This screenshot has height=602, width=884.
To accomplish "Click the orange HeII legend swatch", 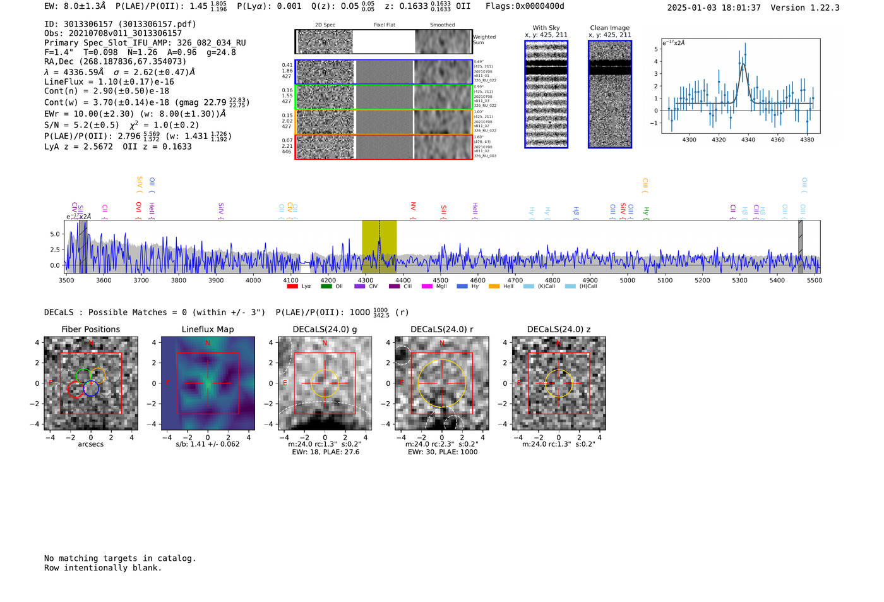I will (x=494, y=286).
